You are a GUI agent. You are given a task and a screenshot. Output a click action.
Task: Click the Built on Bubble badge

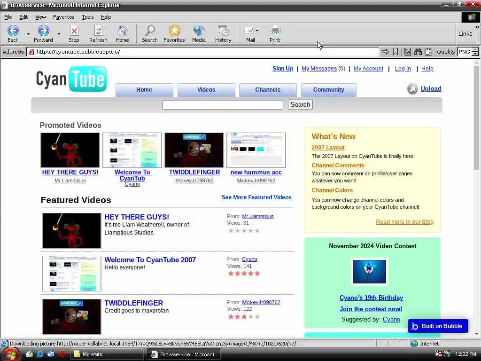click(x=438, y=326)
